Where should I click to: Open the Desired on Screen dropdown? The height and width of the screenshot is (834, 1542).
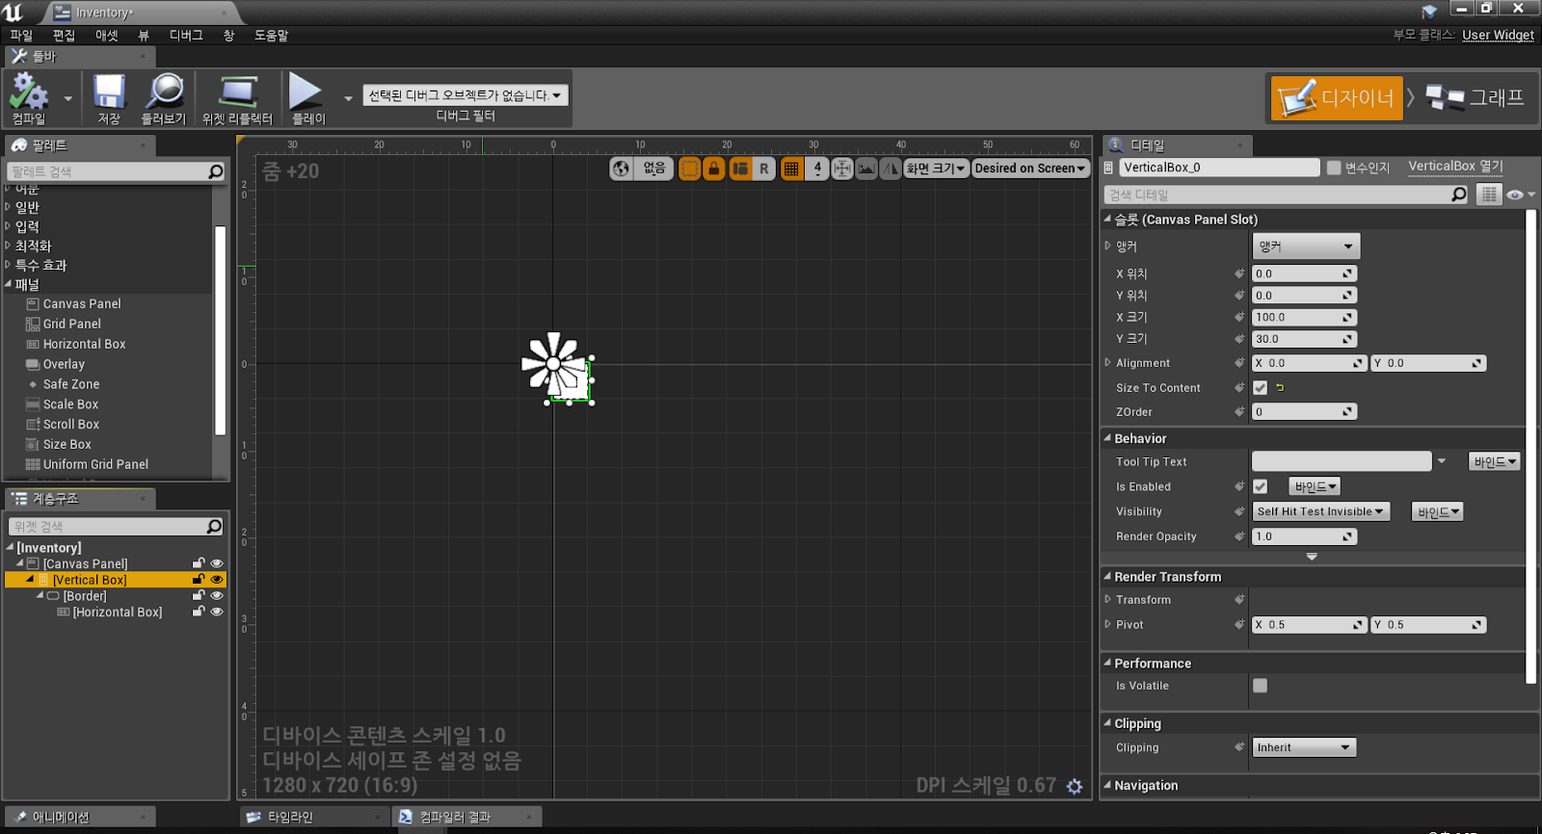[1029, 169]
